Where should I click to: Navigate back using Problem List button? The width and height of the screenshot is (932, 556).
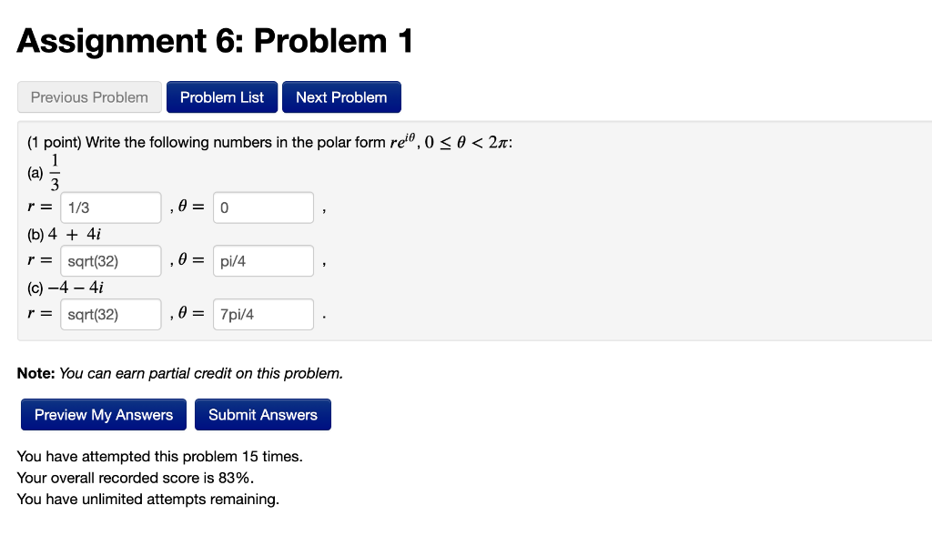tap(221, 96)
